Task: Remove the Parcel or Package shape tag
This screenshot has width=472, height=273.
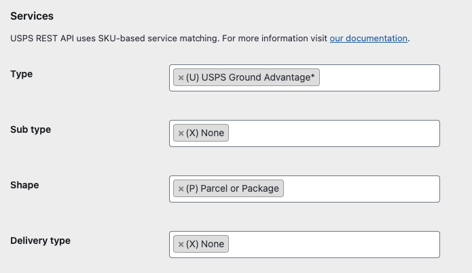Action: click(181, 189)
